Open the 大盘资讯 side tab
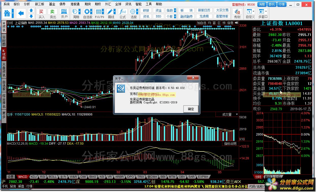Image resolution: width=316 pixels, height=192 pixels. tap(4, 70)
